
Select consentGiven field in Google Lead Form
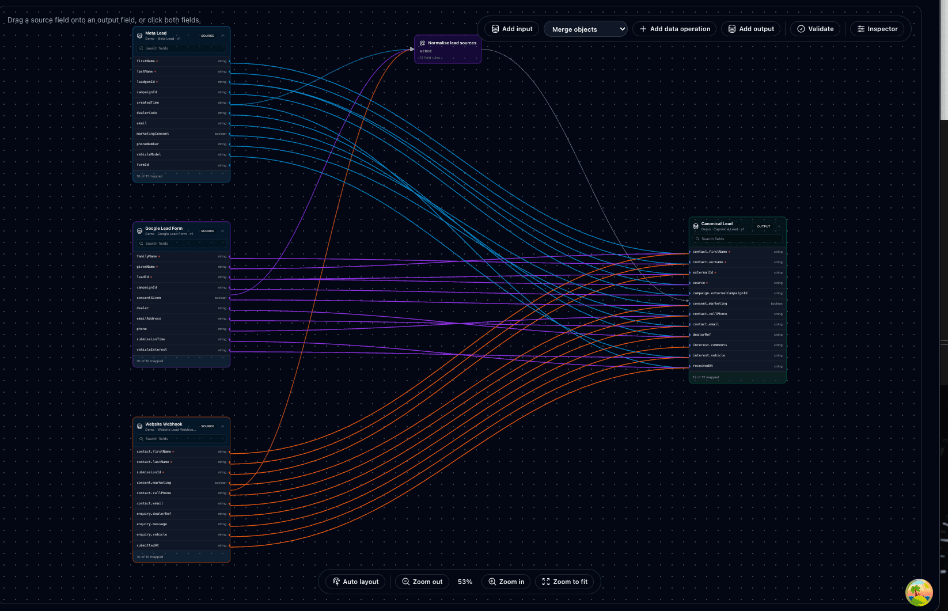(181, 298)
